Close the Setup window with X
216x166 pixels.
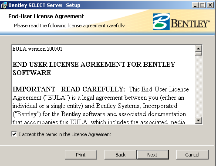(x=210, y=5)
